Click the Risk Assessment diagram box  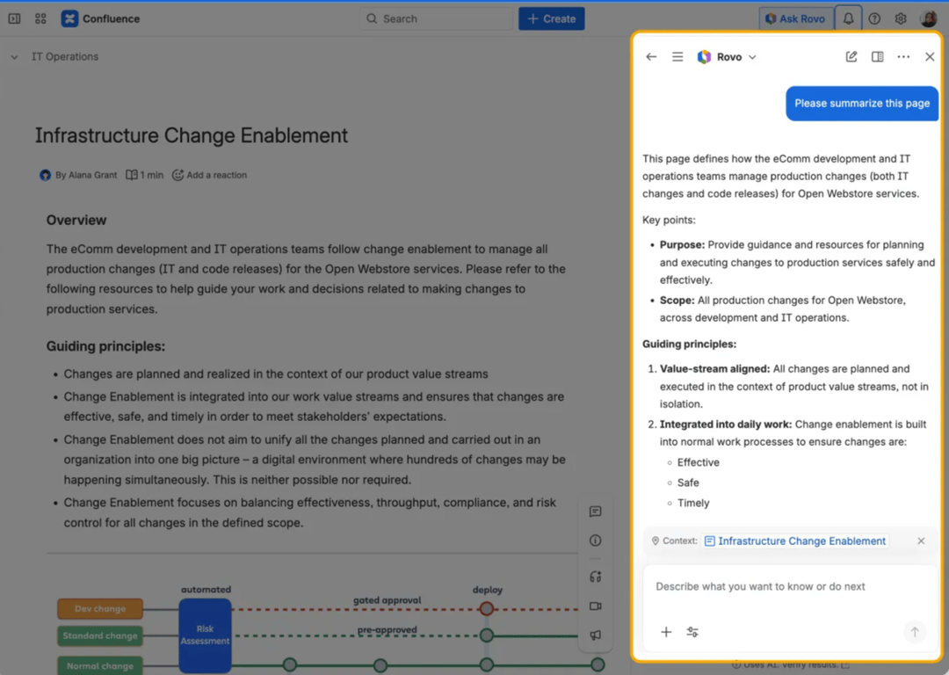tap(205, 635)
